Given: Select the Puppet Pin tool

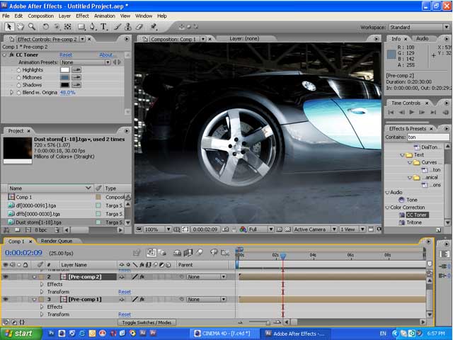Looking at the screenshot, I should 154,27.
